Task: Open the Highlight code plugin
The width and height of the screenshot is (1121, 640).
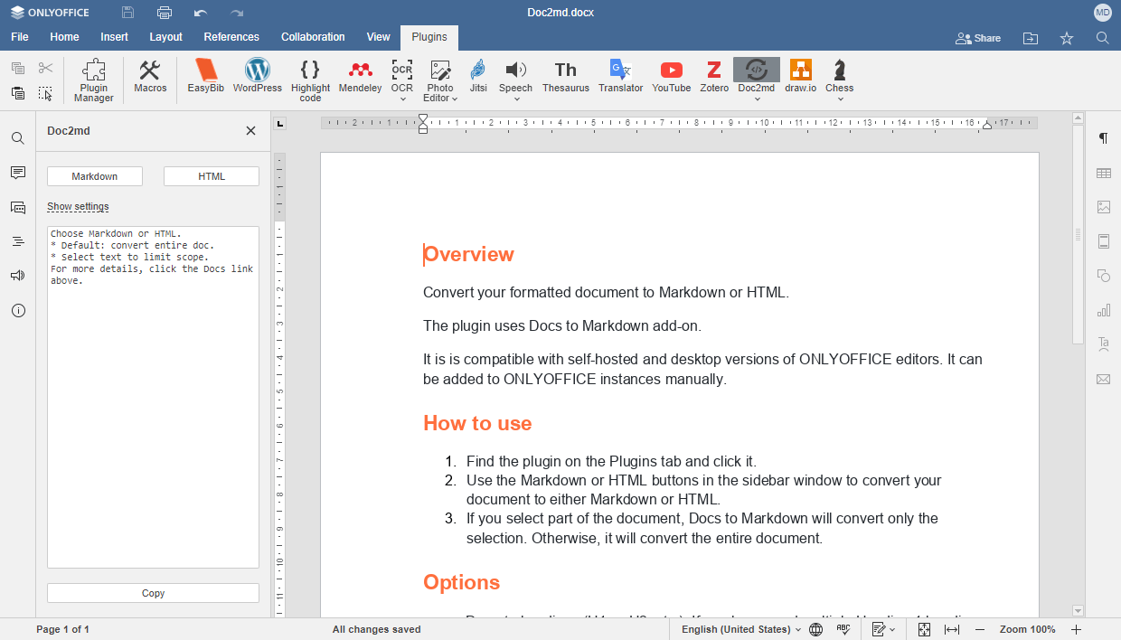Action: (x=310, y=80)
